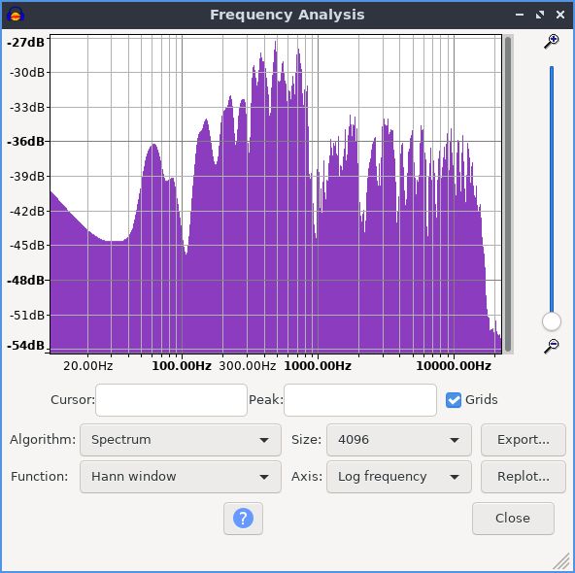Viewport: 575px width, 573px height.
Task: Click the plot's vertical scrollbar
Action: (508, 194)
